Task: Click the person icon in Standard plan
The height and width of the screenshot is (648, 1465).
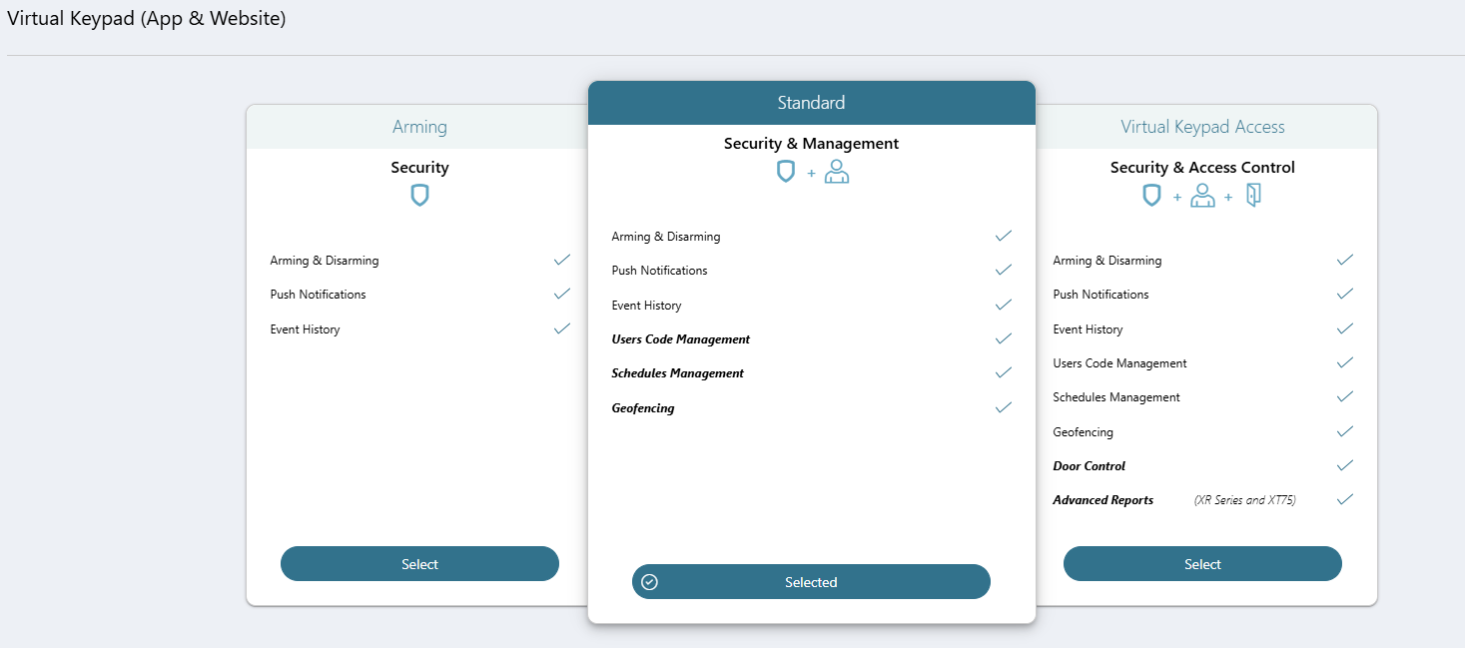Action: [x=837, y=172]
